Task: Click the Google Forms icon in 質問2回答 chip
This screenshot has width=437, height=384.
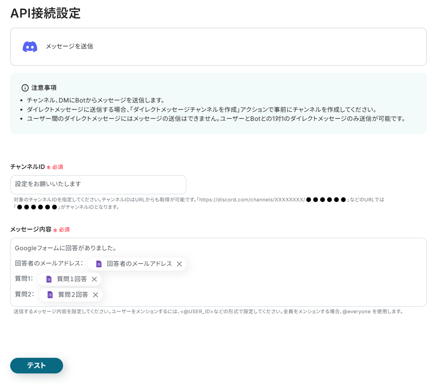Action: [x=50, y=295]
